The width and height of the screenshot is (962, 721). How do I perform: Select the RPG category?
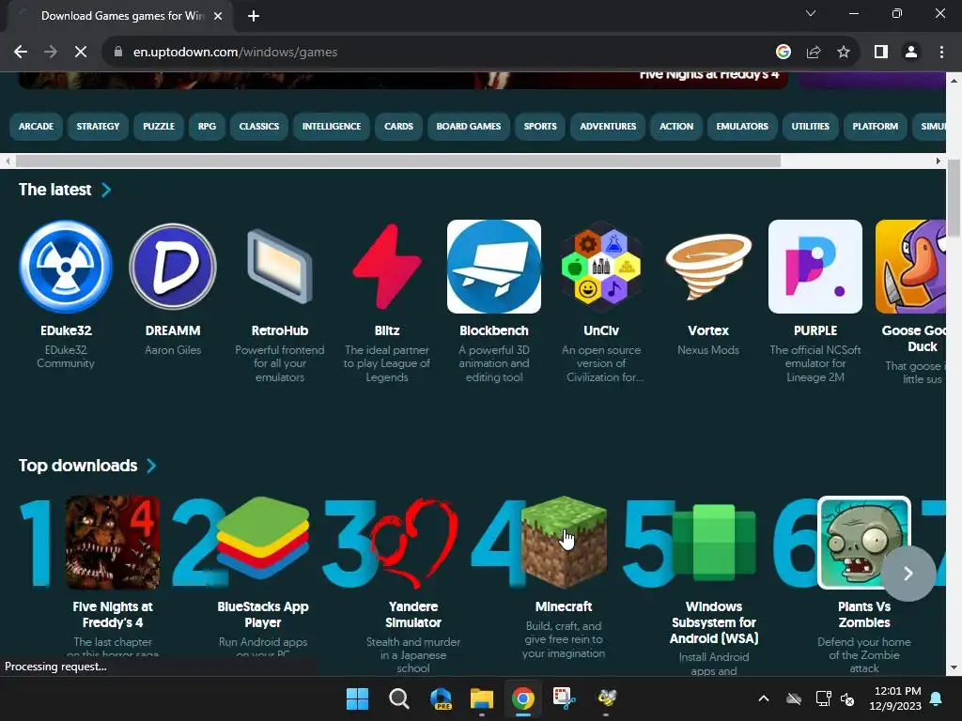pos(207,127)
